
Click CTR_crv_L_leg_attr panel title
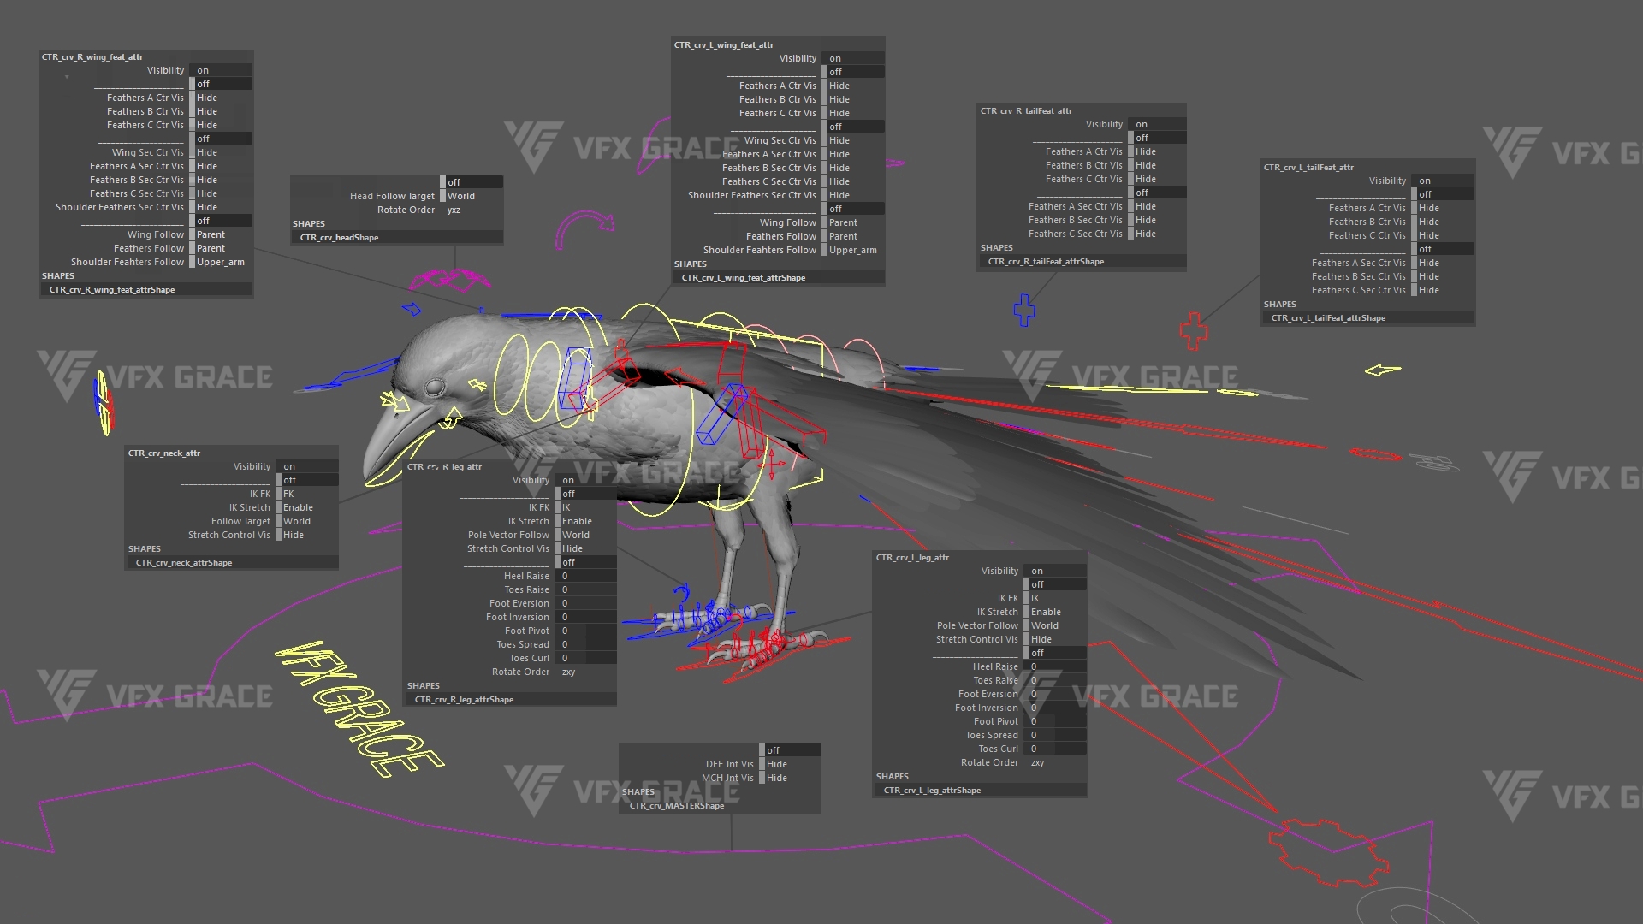coord(912,557)
